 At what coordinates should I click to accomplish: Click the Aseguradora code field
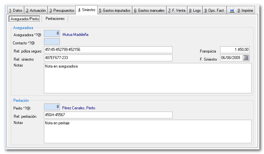52,34
